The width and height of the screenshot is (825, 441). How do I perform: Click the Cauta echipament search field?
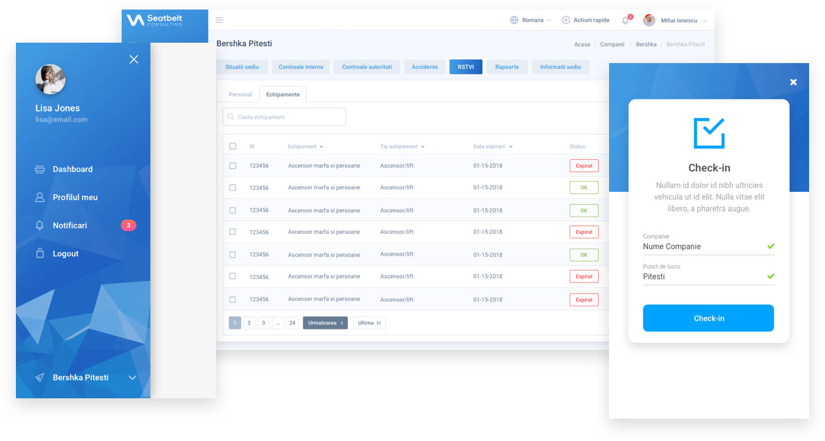click(x=285, y=117)
